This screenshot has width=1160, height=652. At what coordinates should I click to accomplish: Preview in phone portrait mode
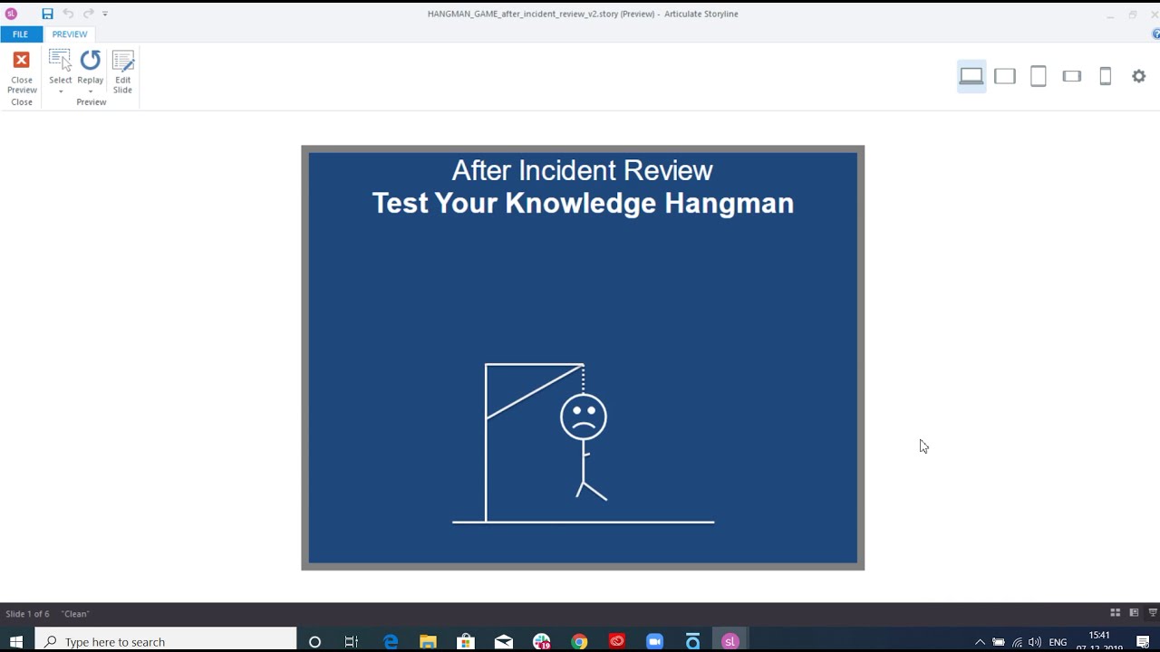1106,76
